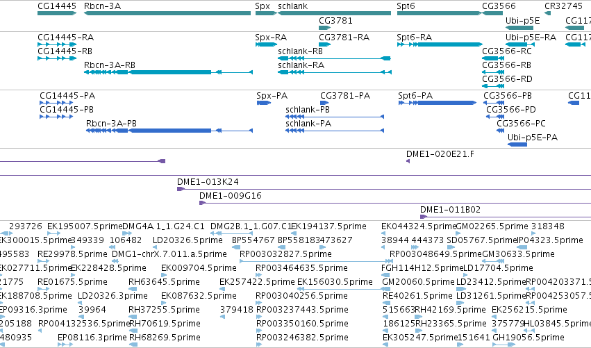Image resolution: width=591 pixels, height=348 pixels.
Task: Click the DMG2B.1_1.G07.C1 EST label
Action: pos(251,226)
